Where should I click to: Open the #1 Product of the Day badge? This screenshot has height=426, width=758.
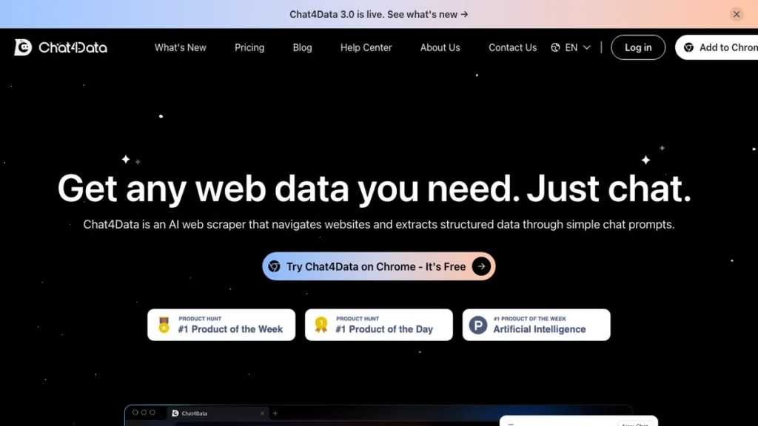click(x=378, y=325)
